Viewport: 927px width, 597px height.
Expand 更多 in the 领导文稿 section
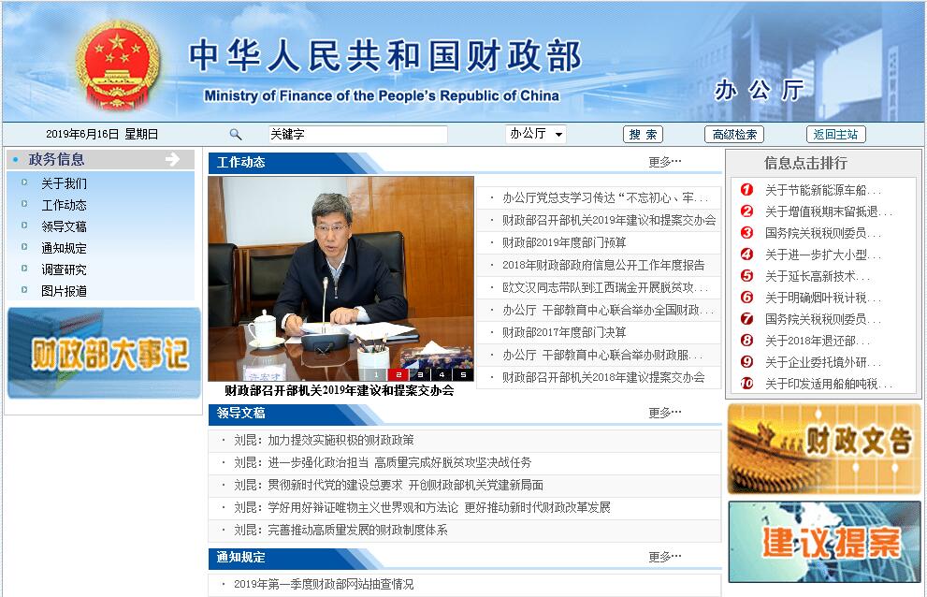click(x=665, y=413)
